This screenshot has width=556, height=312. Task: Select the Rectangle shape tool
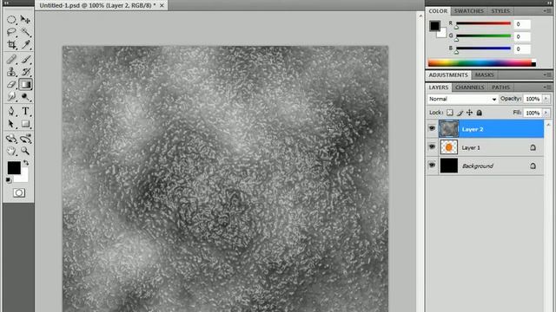coord(25,124)
